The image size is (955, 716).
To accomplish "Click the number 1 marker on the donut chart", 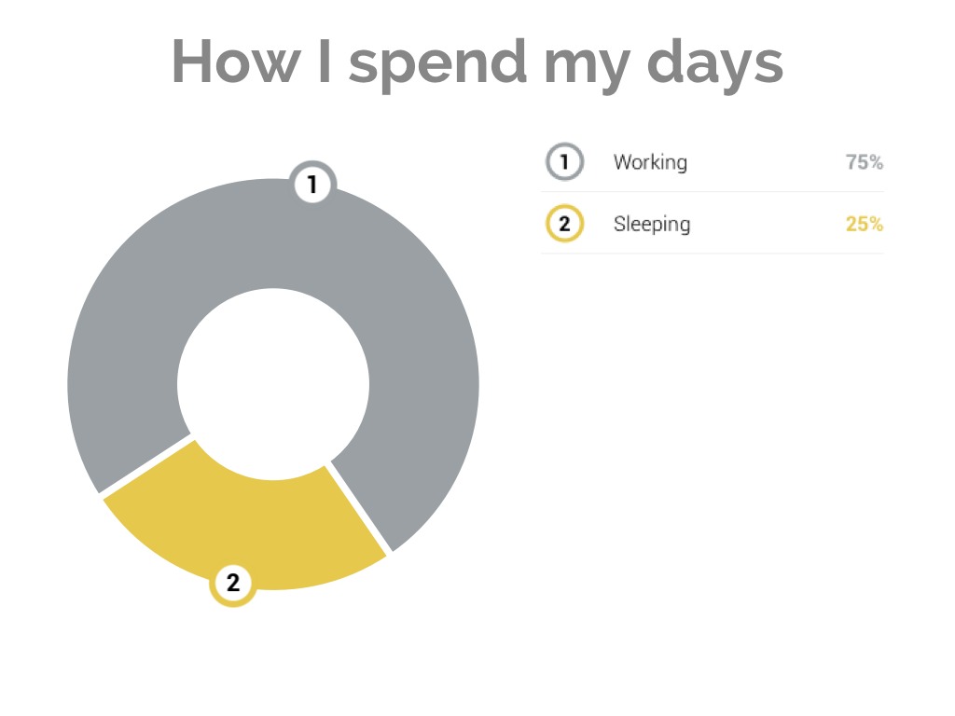I will tap(312, 185).
